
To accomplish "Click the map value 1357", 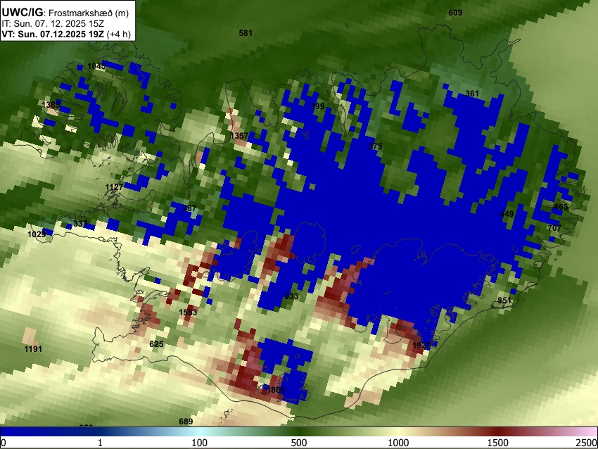I will [x=239, y=136].
